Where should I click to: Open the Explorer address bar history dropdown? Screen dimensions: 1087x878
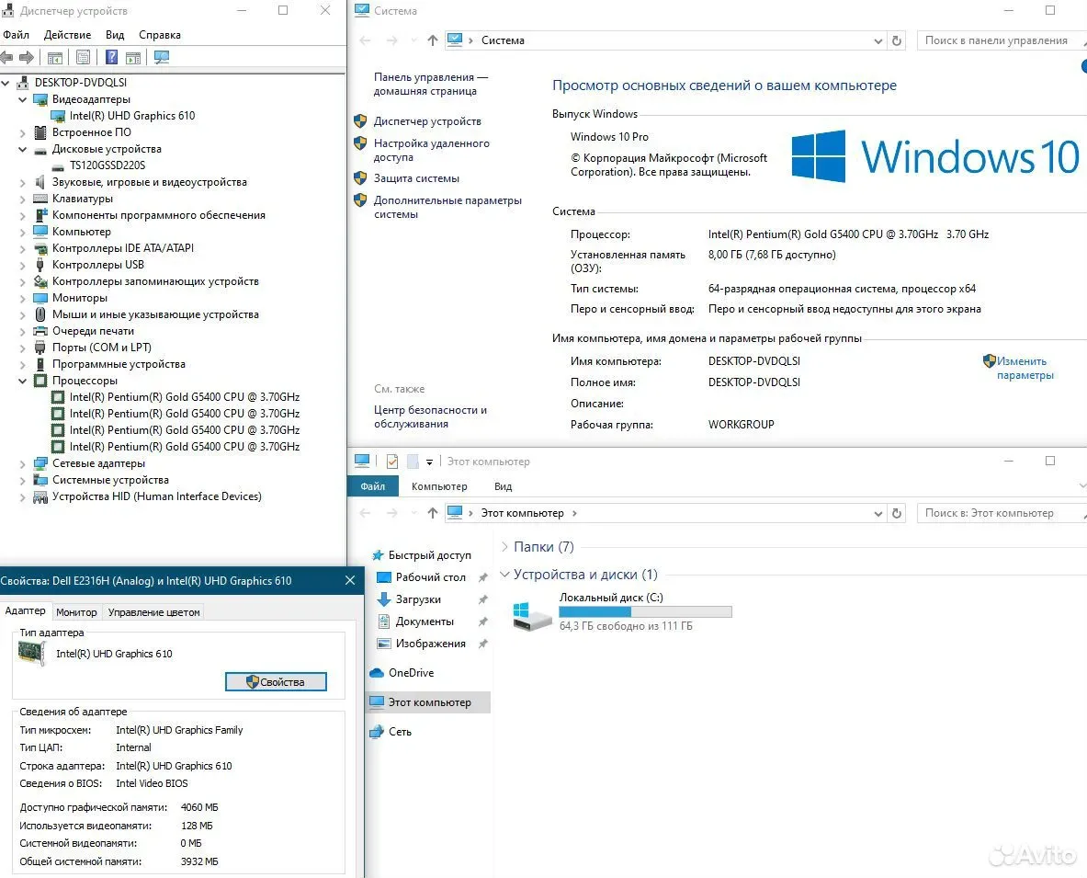878,513
